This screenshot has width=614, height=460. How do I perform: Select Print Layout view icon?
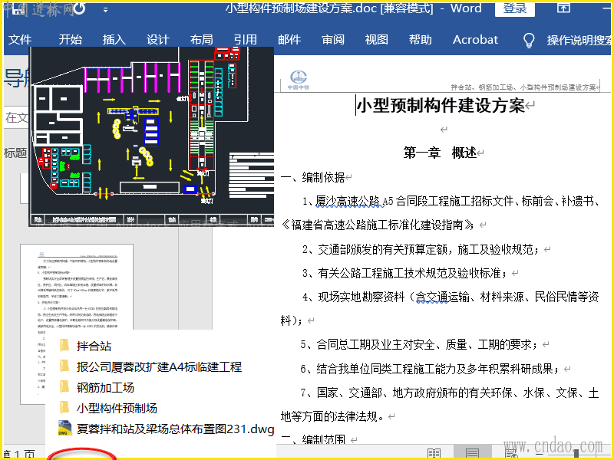pos(473,453)
